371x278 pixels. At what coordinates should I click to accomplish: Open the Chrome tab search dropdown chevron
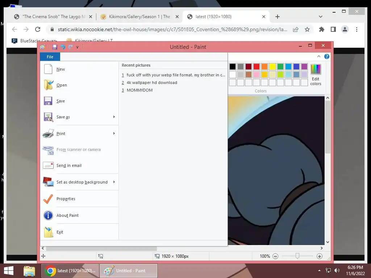(x=321, y=17)
